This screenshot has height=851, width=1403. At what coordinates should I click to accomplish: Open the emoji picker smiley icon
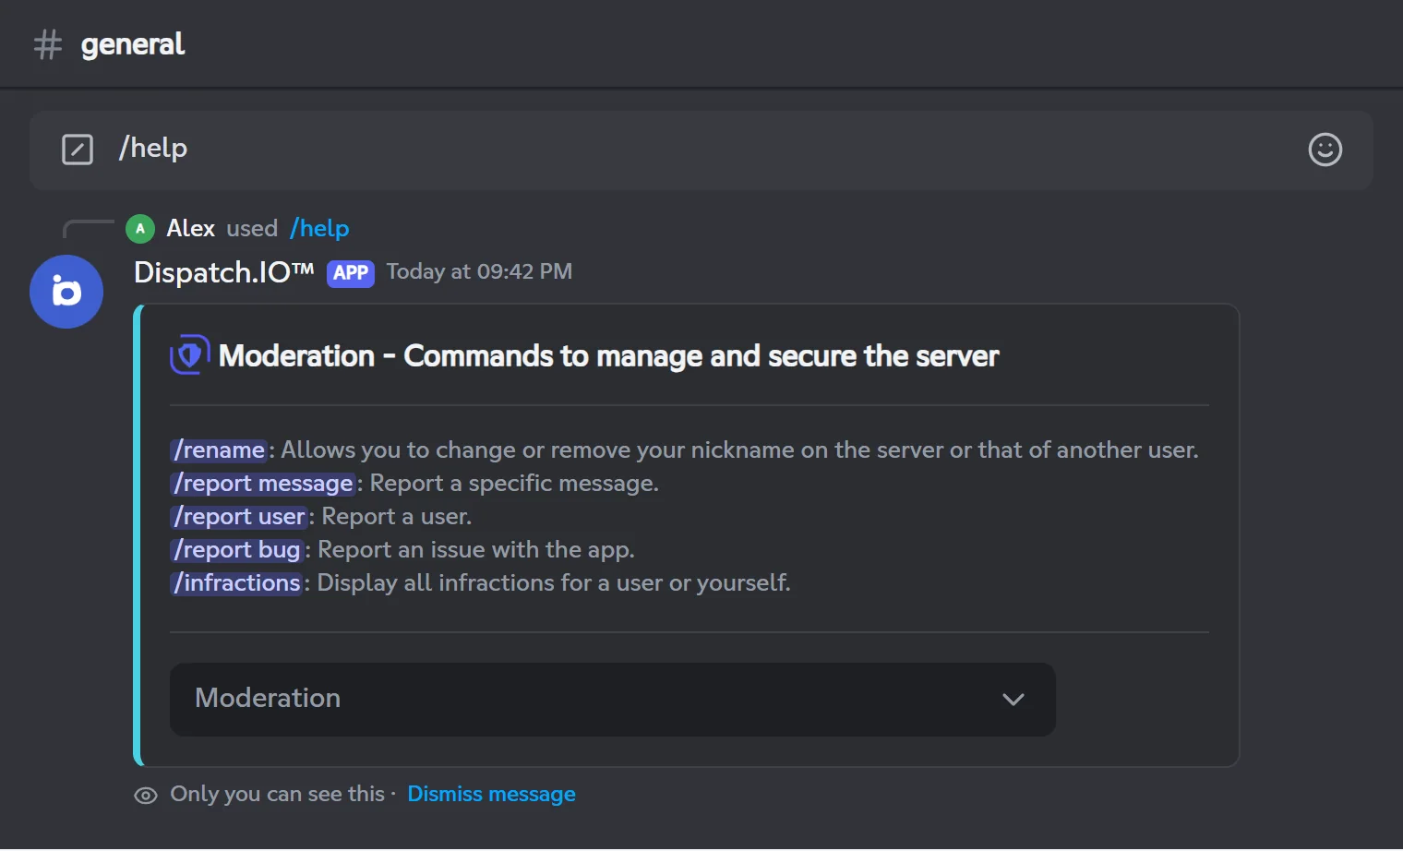[1325, 149]
